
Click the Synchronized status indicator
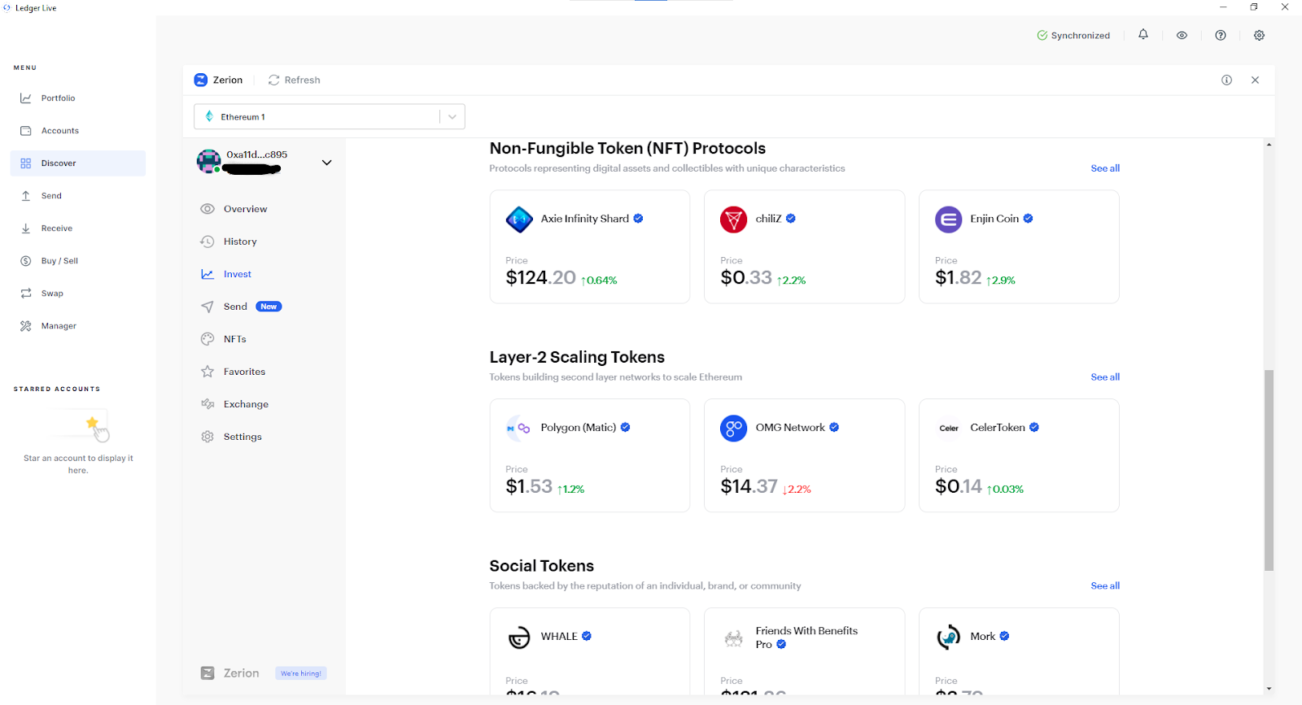click(x=1073, y=35)
